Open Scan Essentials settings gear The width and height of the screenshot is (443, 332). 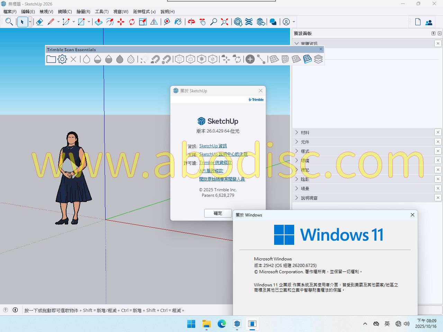[x=62, y=59]
